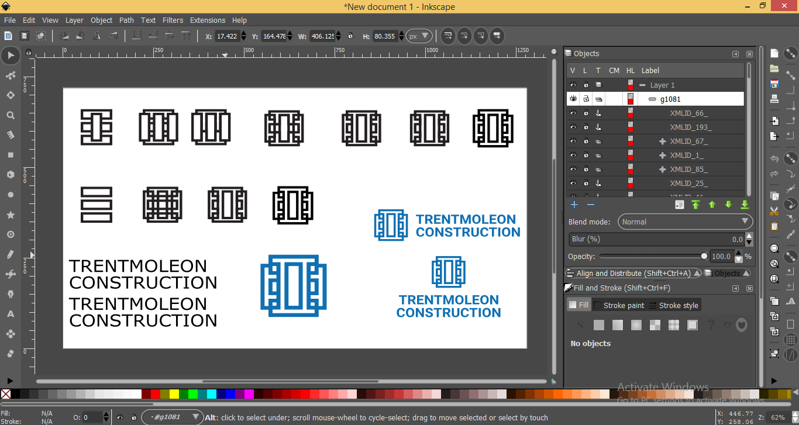The width and height of the screenshot is (799, 425).
Task: Open the Path menu
Action: (126, 20)
